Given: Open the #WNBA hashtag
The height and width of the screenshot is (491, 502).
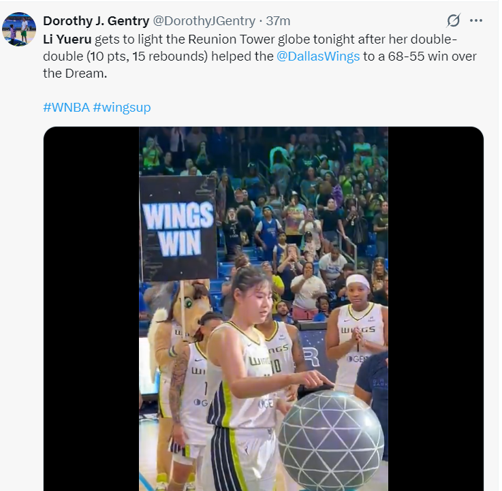Looking at the screenshot, I should coord(66,107).
